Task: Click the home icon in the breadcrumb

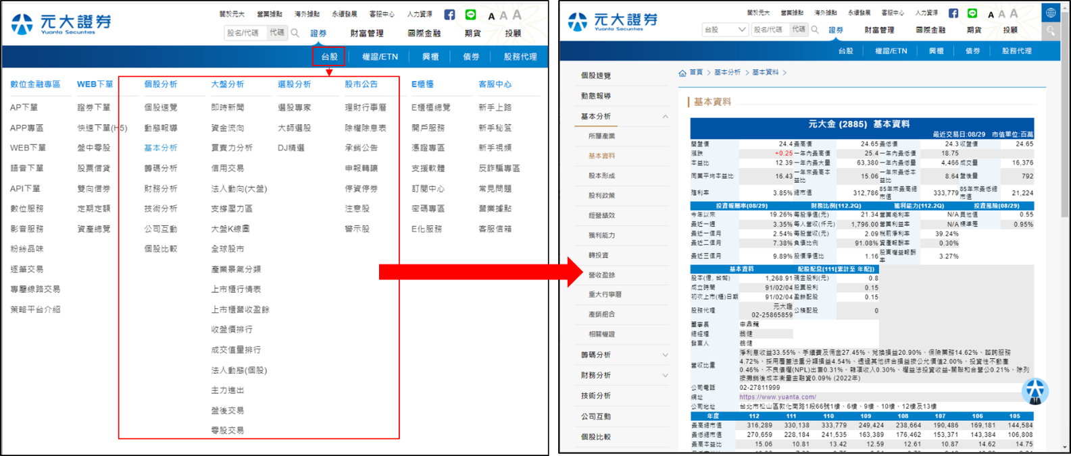Action: (x=682, y=73)
